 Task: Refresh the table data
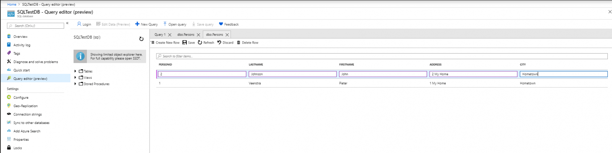(206, 42)
